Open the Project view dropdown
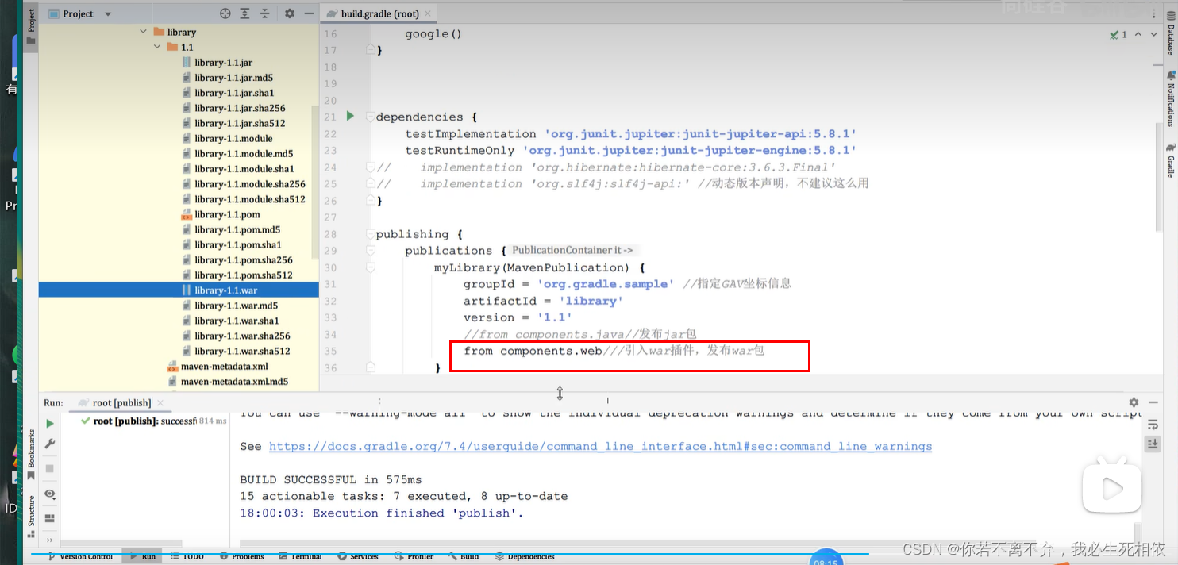1178x565 pixels. pos(108,14)
